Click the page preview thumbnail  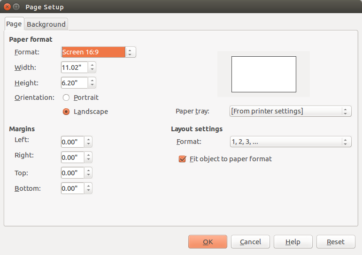[x=263, y=74]
